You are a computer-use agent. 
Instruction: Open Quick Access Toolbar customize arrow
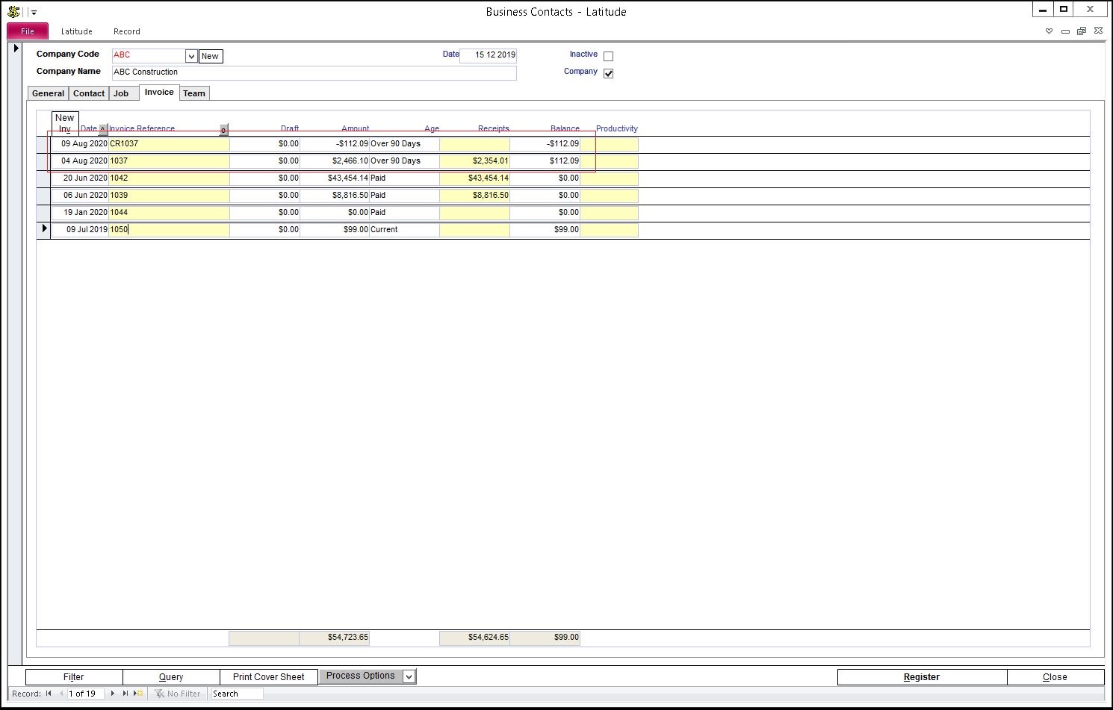34,13
